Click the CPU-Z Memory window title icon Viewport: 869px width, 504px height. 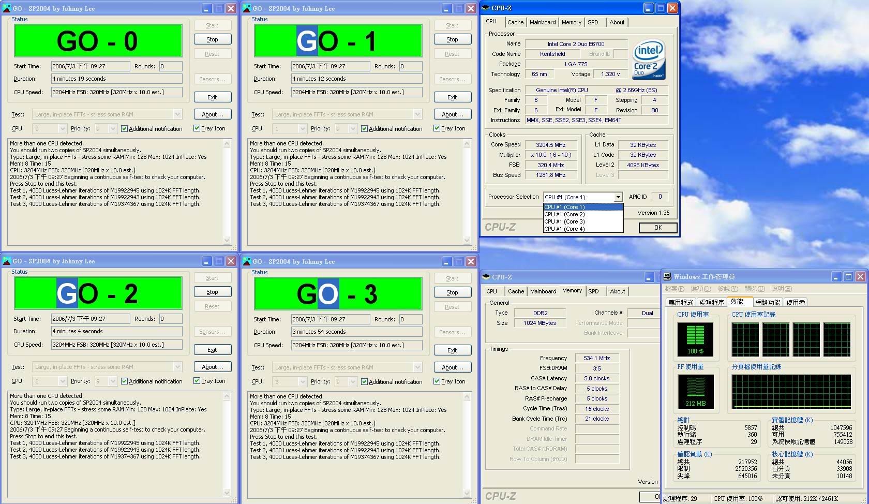coord(486,277)
